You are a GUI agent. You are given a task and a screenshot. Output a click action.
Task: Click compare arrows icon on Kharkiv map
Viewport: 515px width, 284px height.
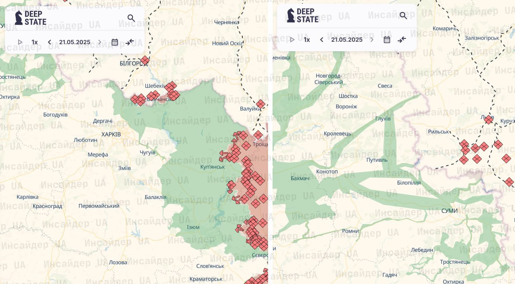click(130, 42)
